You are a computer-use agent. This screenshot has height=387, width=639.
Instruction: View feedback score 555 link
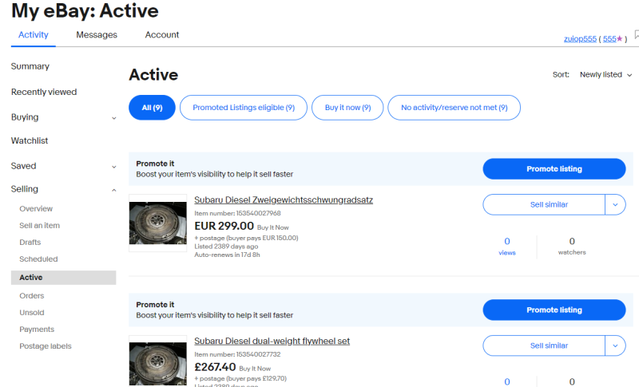pyautogui.click(x=609, y=38)
